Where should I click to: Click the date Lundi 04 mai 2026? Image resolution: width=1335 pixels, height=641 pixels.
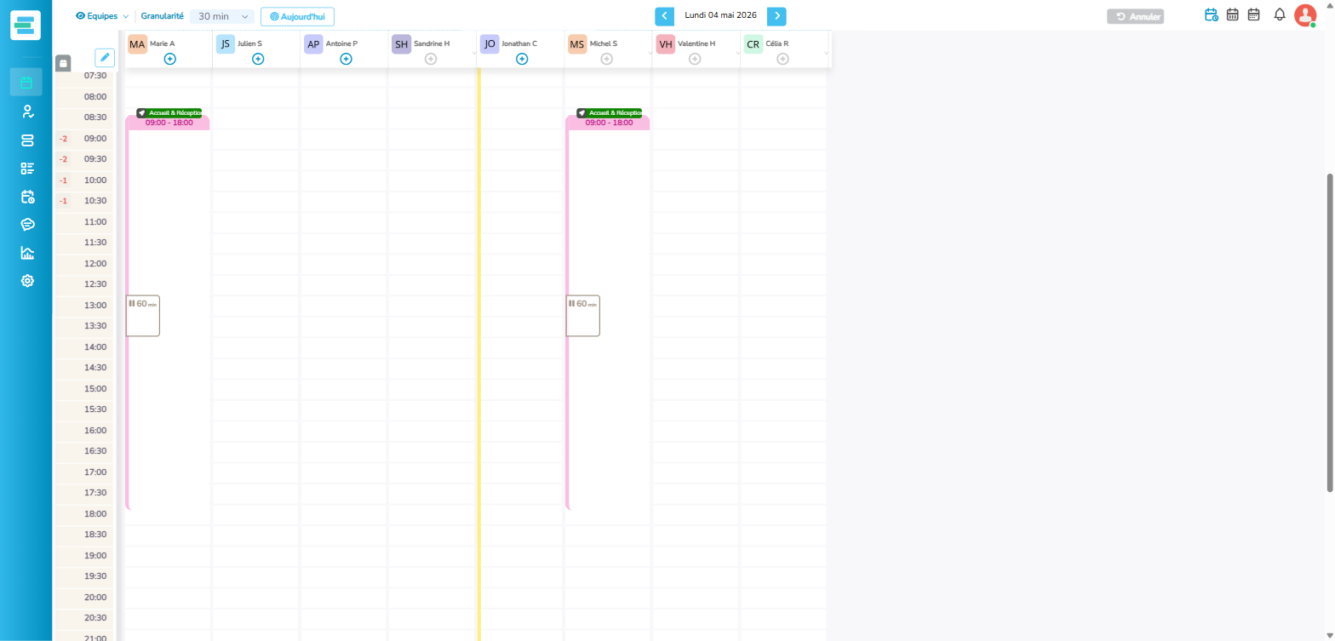(x=720, y=15)
